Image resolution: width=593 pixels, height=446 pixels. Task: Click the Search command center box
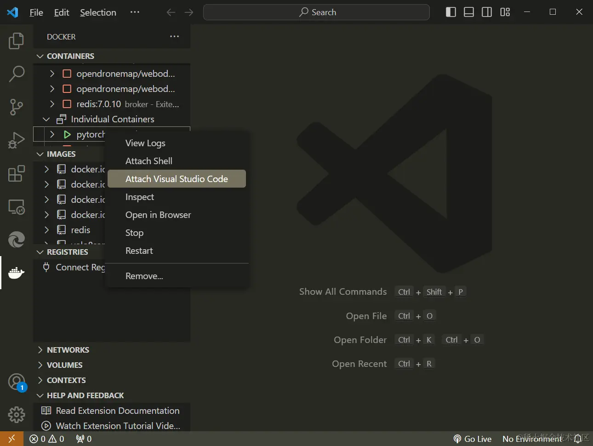pyautogui.click(x=316, y=12)
